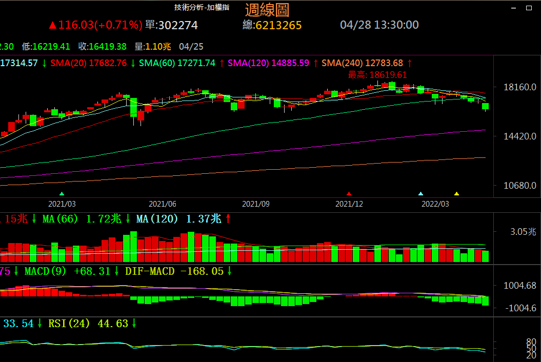Click the green down arrow after DIF-MACD value
The width and height of the screenshot is (541, 362).
(x=230, y=271)
